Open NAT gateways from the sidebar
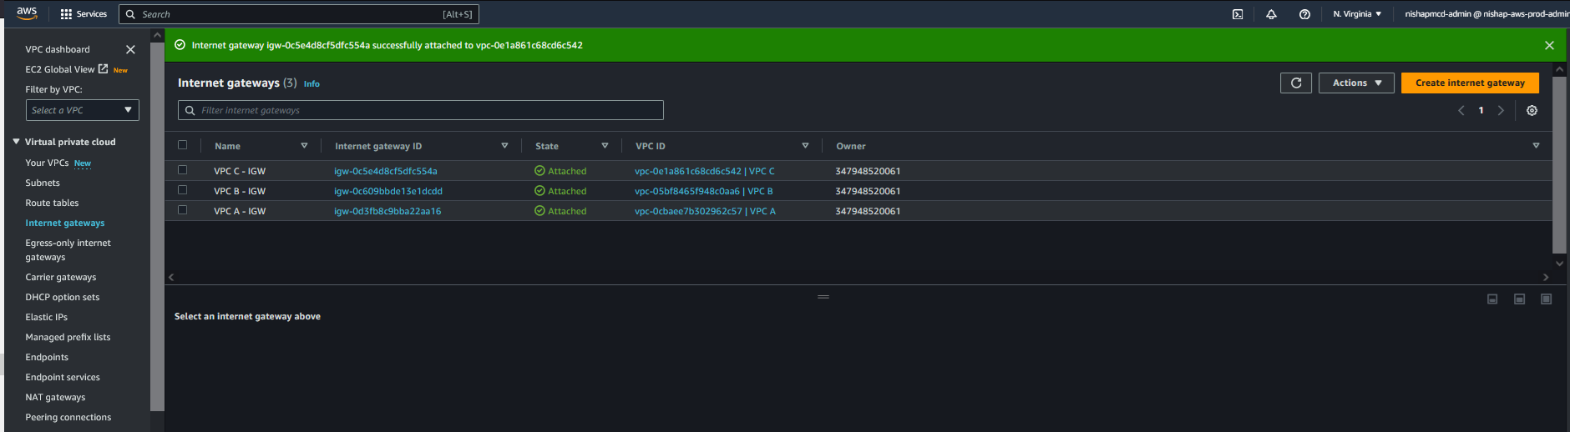1570x432 pixels. point(55,397)
